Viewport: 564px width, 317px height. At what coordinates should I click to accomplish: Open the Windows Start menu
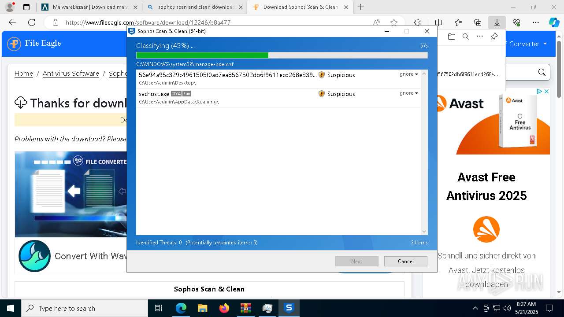click(x=10, y=308)
